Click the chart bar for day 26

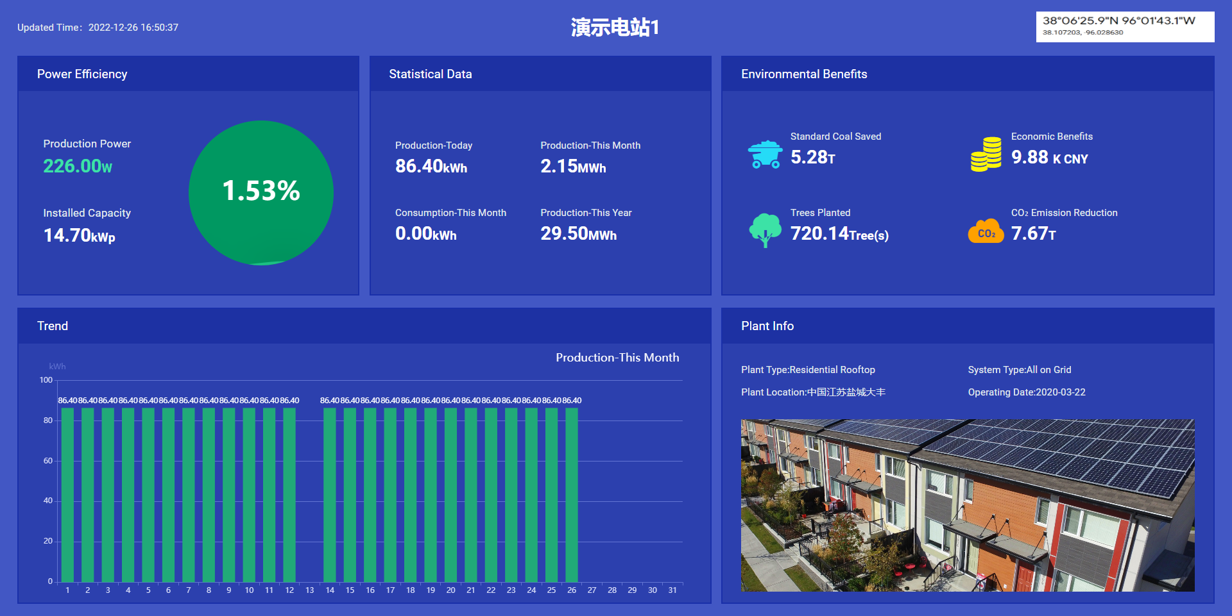click(572, 495)
